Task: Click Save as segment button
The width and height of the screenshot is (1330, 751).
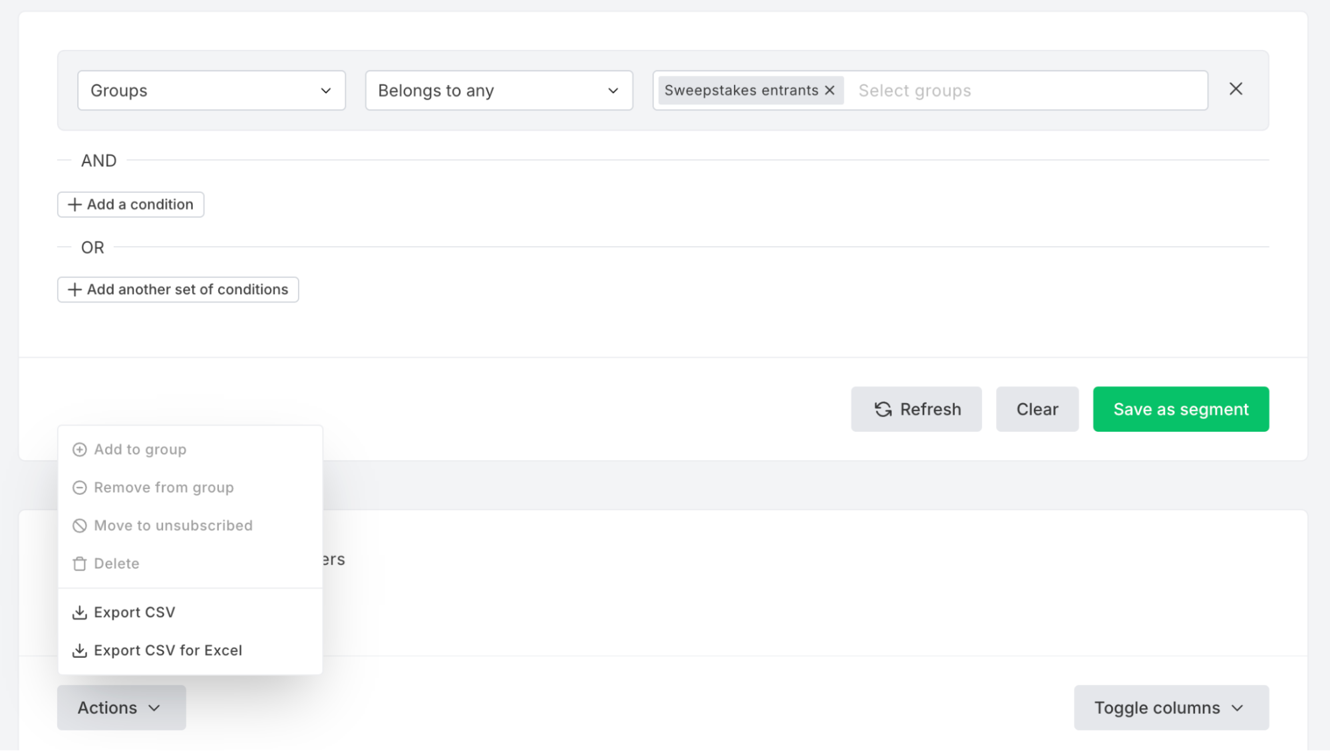Action: pyautogui.click(x=1181, y=409)
